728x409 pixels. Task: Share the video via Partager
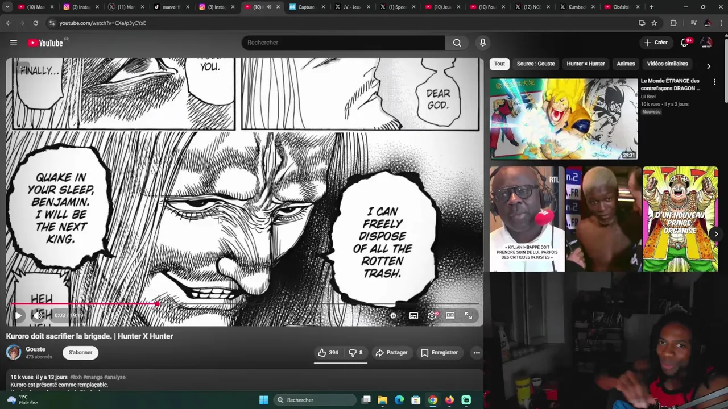point(391,353)
